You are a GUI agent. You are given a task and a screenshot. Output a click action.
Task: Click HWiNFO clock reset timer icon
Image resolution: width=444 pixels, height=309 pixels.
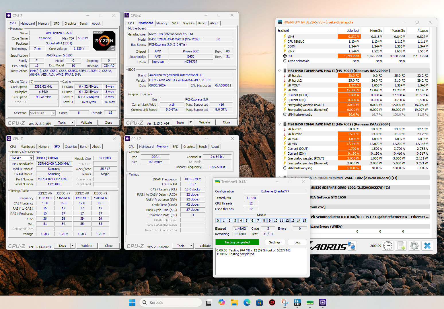(388, 246)
